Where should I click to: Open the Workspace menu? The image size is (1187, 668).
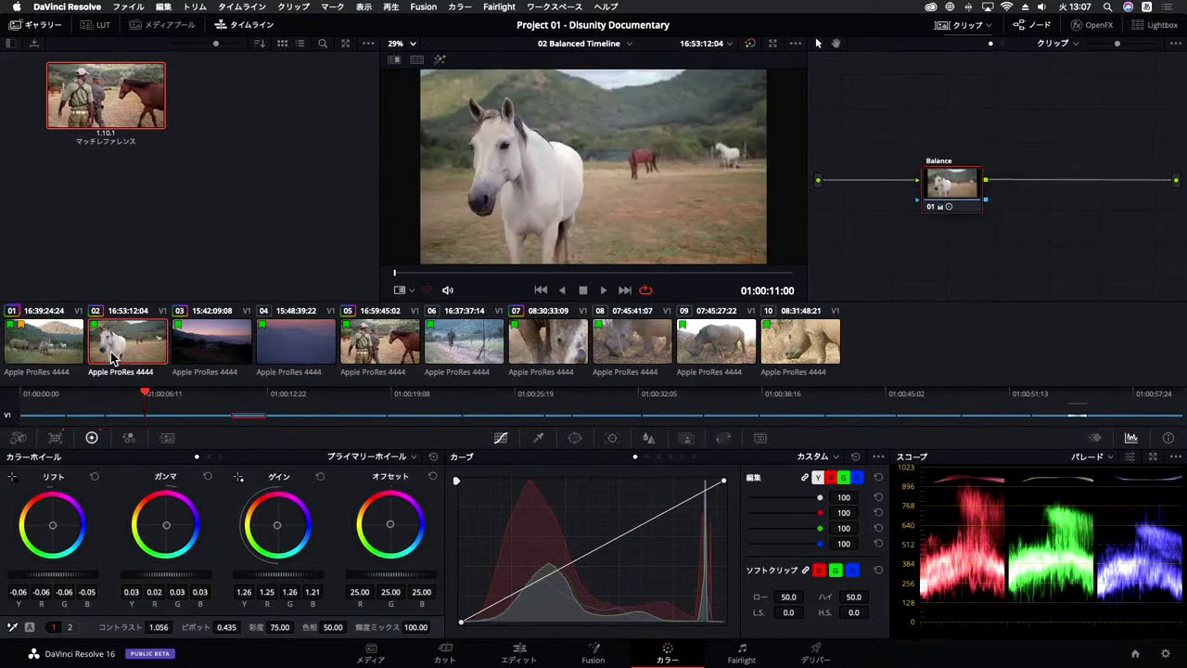tap(555, 6)
